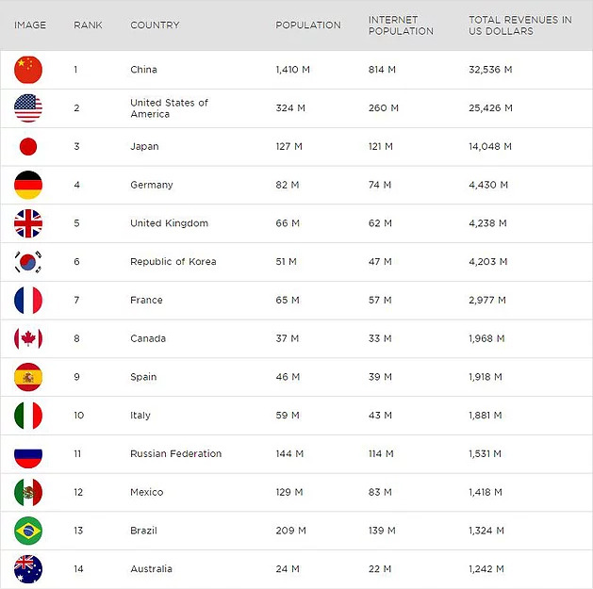This screenshot has height=589, width=593.
Task: Click the United States flag icon
Action: point(28,108)
